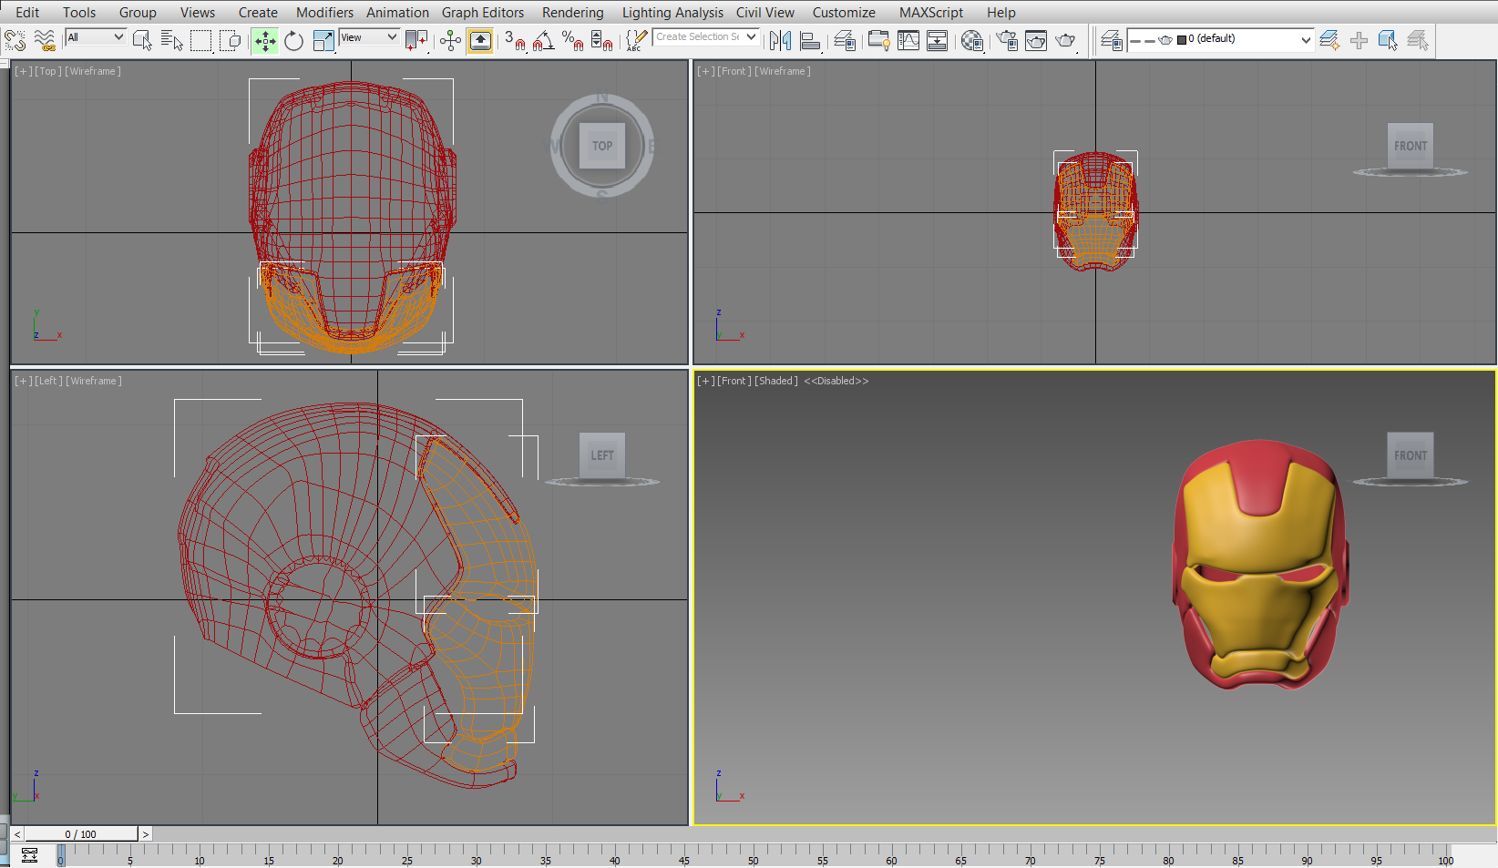Open the [Wireframe] shading menu in Left viewport
This screenshot has height=868, width=1498.
(x=93, y=381)
